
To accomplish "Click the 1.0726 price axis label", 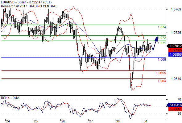I will (176, 33).
